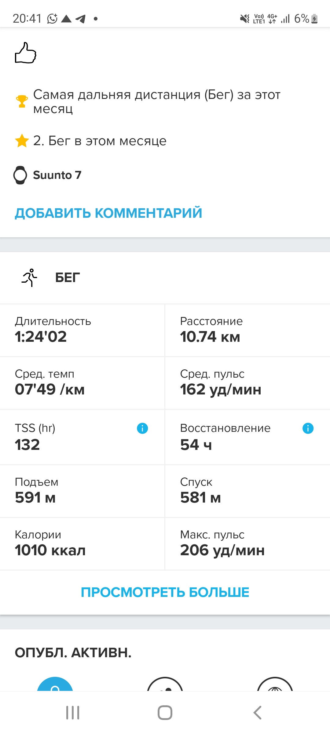Select the blue filled sharing circle icon
Viewport: 330px width, 735px height.
click(x=55, y=684)
